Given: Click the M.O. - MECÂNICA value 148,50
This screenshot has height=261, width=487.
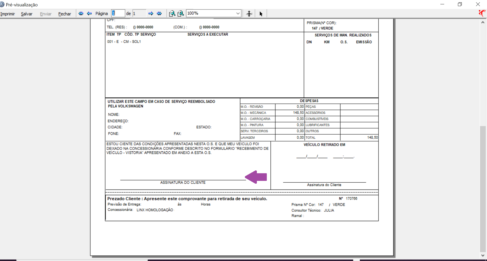Looking at the screenshot, I should (298, 113).
